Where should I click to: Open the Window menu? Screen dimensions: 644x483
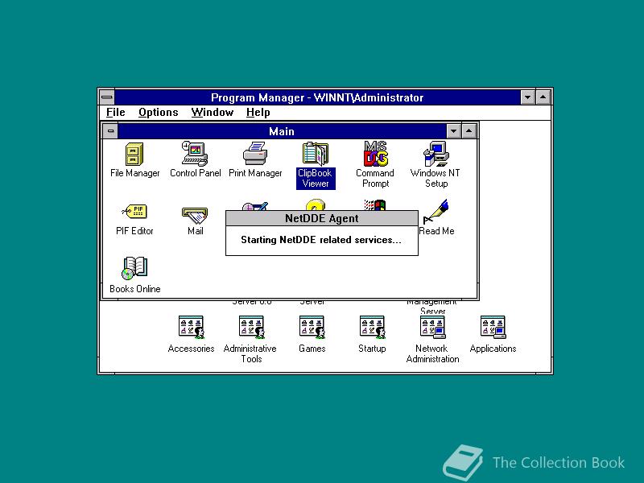point(213,112)
